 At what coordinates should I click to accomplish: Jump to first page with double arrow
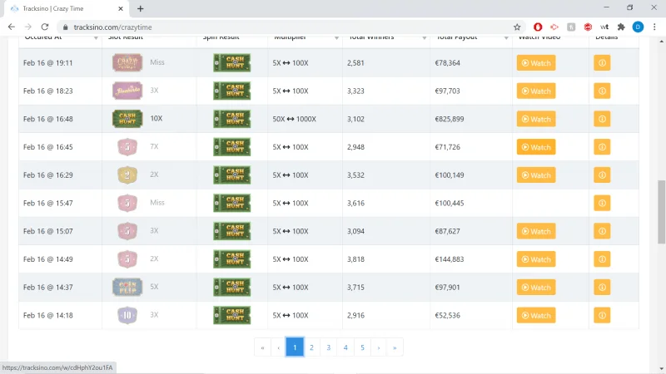coord(262,347)
